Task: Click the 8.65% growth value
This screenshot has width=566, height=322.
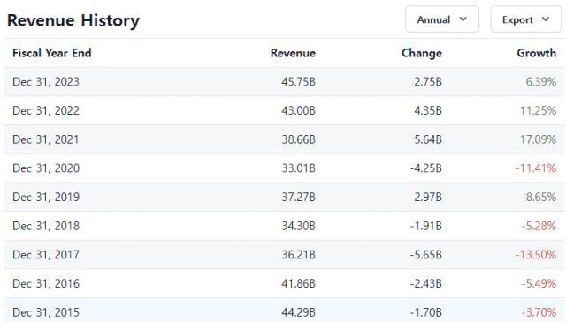Action: tap(540, 197)
